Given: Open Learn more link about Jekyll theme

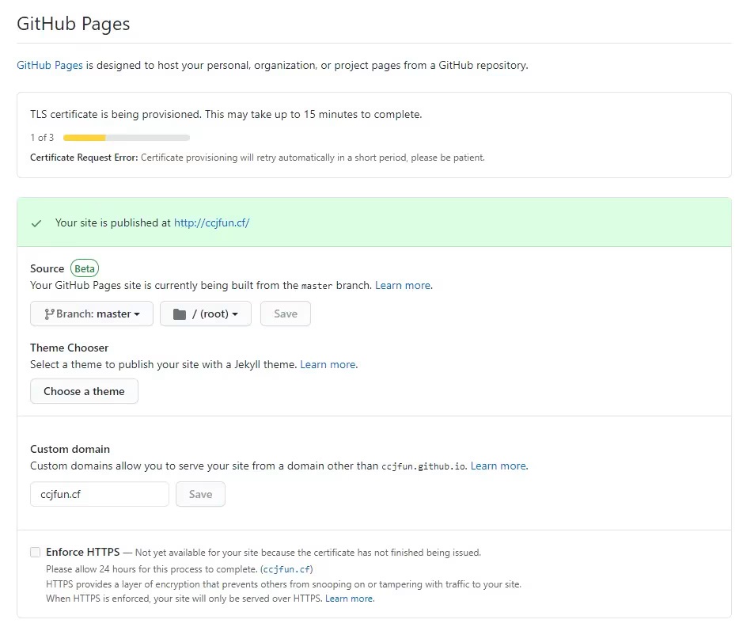Looking at the screenshot, I should point(328,364).
